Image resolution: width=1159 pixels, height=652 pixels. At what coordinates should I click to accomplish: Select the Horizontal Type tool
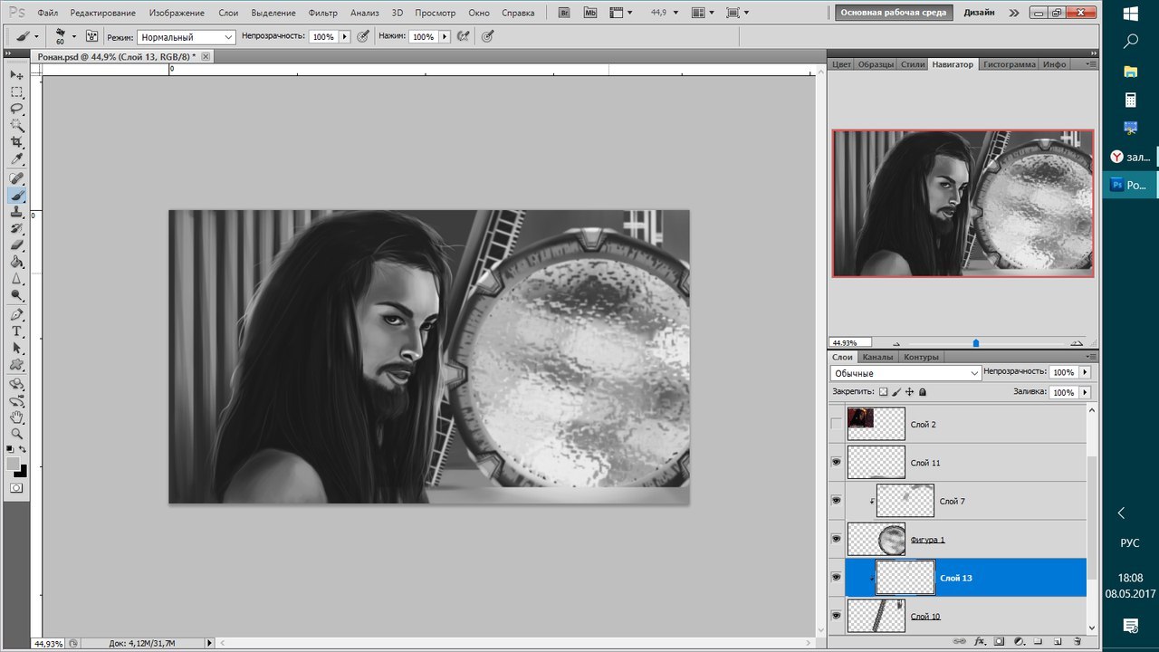[x=16, y=331]
